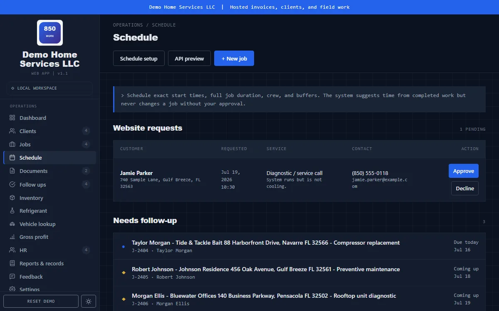Screen dimensions: 499x311
Task: Create a new job
Action: [x=234, y=58]
